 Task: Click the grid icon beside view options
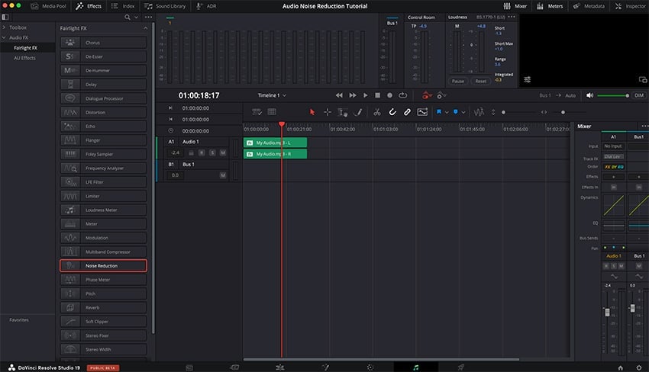tap(272, 112)
